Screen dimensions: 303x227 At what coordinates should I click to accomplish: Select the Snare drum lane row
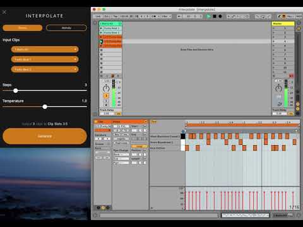165,143
